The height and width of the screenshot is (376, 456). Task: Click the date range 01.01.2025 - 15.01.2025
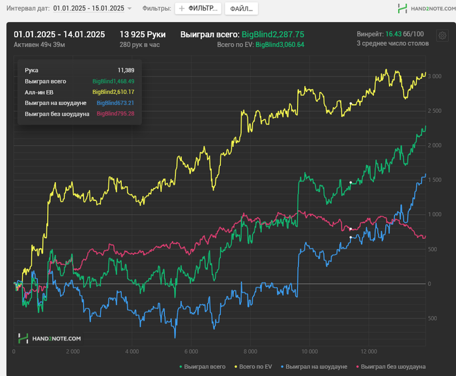click(89, 8)
